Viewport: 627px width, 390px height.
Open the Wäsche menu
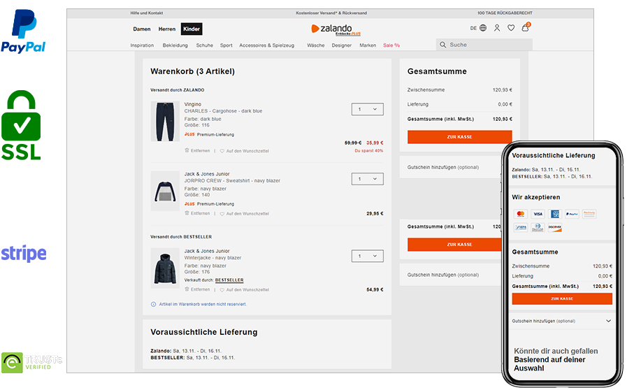point(316,45)
